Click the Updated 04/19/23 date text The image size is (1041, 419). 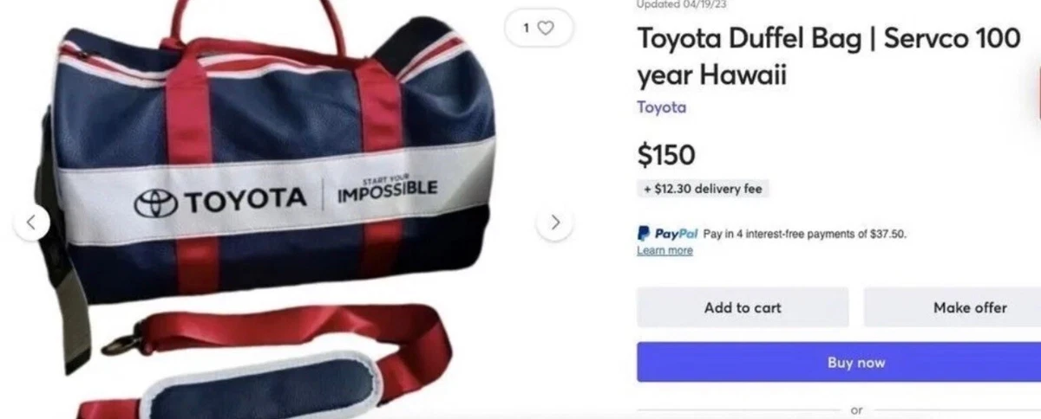[682, 4]
